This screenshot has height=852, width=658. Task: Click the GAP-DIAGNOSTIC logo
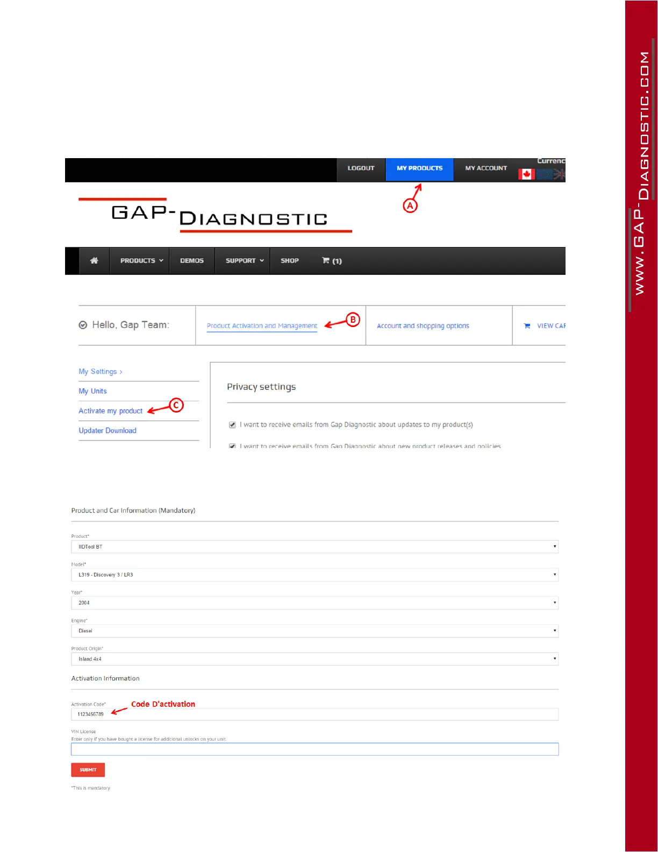click(x=216, y=215)
